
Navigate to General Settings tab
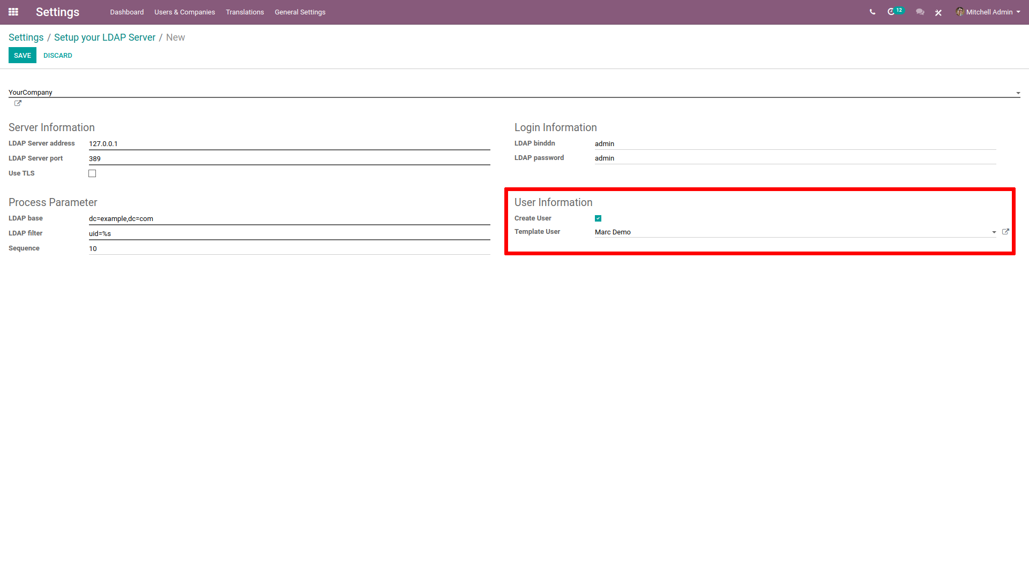pyautogui.click(x=300, y=13)
